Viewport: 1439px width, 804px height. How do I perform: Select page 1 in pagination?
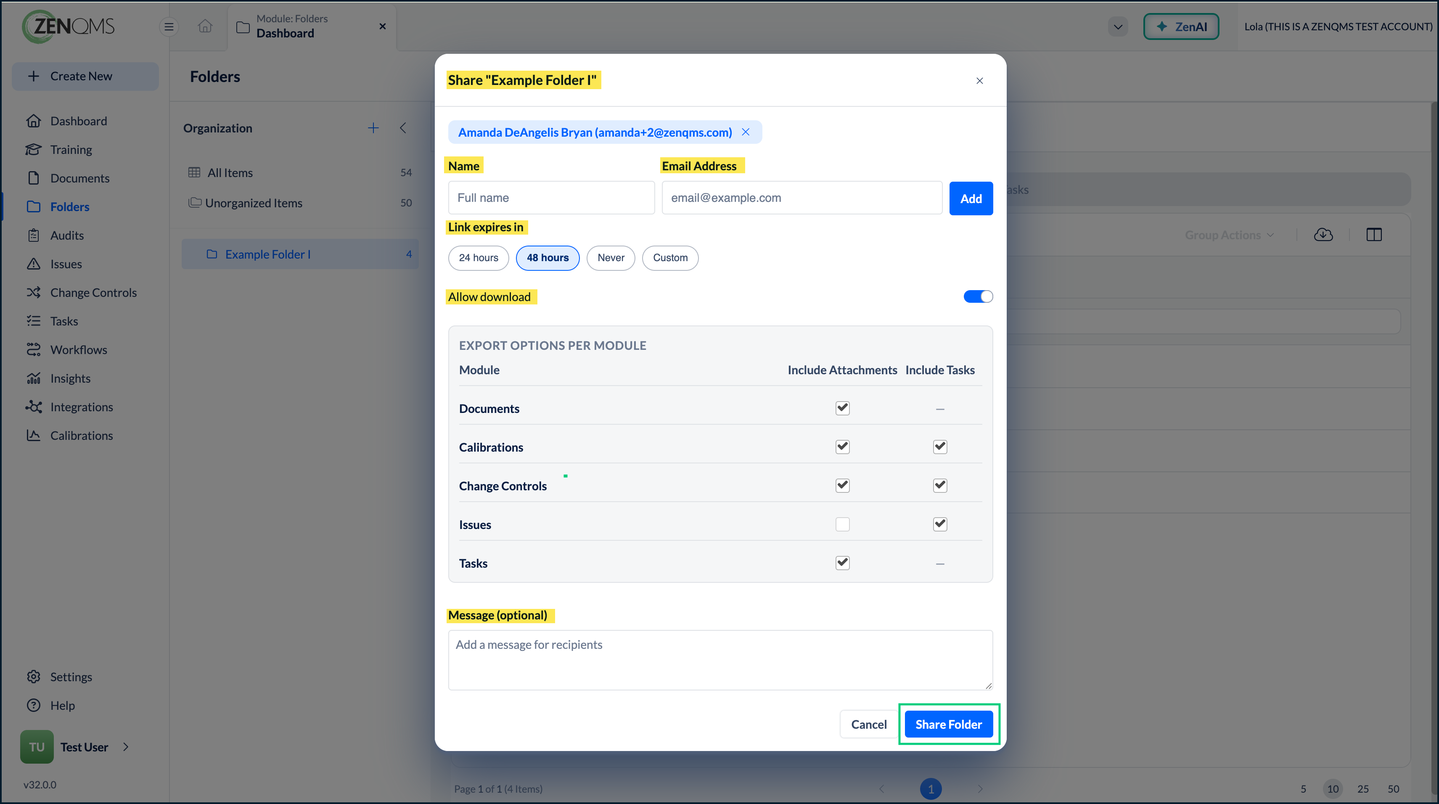[931, 788]
